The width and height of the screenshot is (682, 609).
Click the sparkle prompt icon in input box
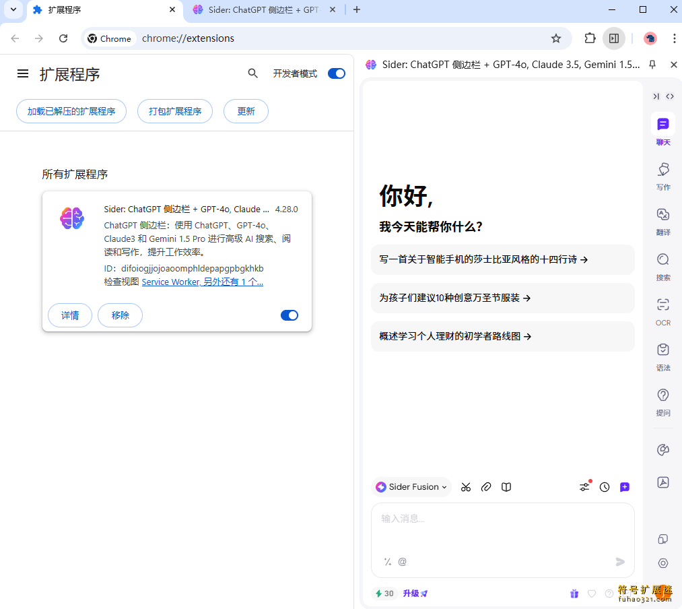coord(388,562)
